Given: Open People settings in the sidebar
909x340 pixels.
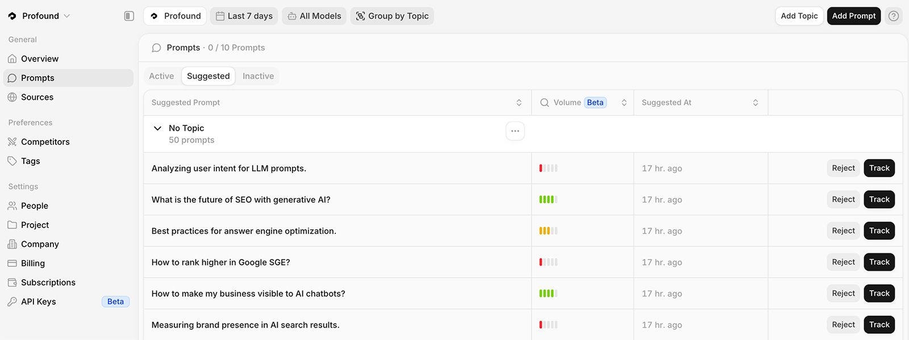Looking at the screenshot, I should coord(68,205).
